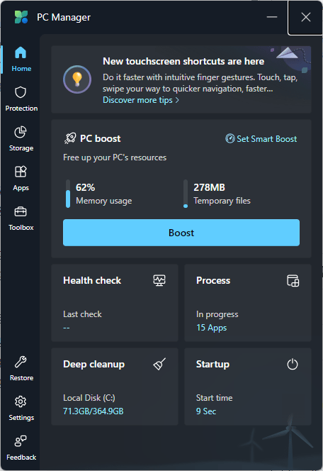Open the Toolbox briefcase icon
Viewport: 323px width, 471px height.
[x=21, y=212]
